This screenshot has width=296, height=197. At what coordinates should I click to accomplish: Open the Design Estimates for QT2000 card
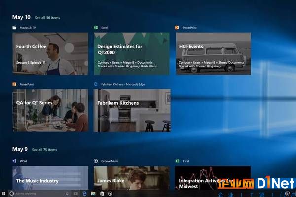[132, 54]
